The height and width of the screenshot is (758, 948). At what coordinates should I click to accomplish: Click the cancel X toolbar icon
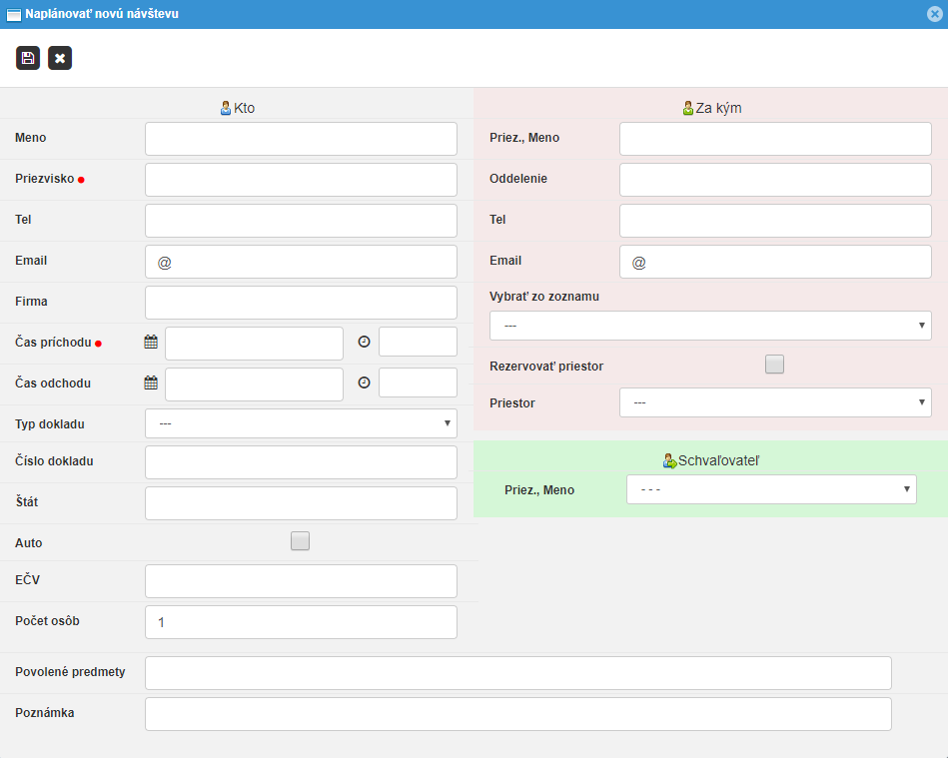60,58
